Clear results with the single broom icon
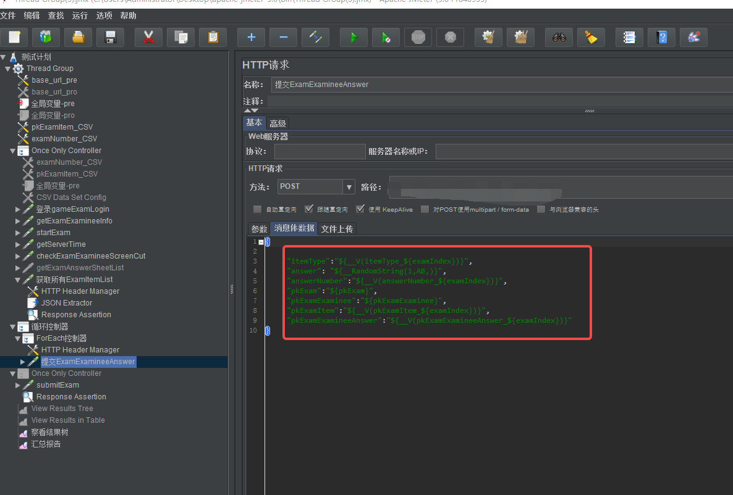This screenshot has width=733, height=495. (488, 38)
